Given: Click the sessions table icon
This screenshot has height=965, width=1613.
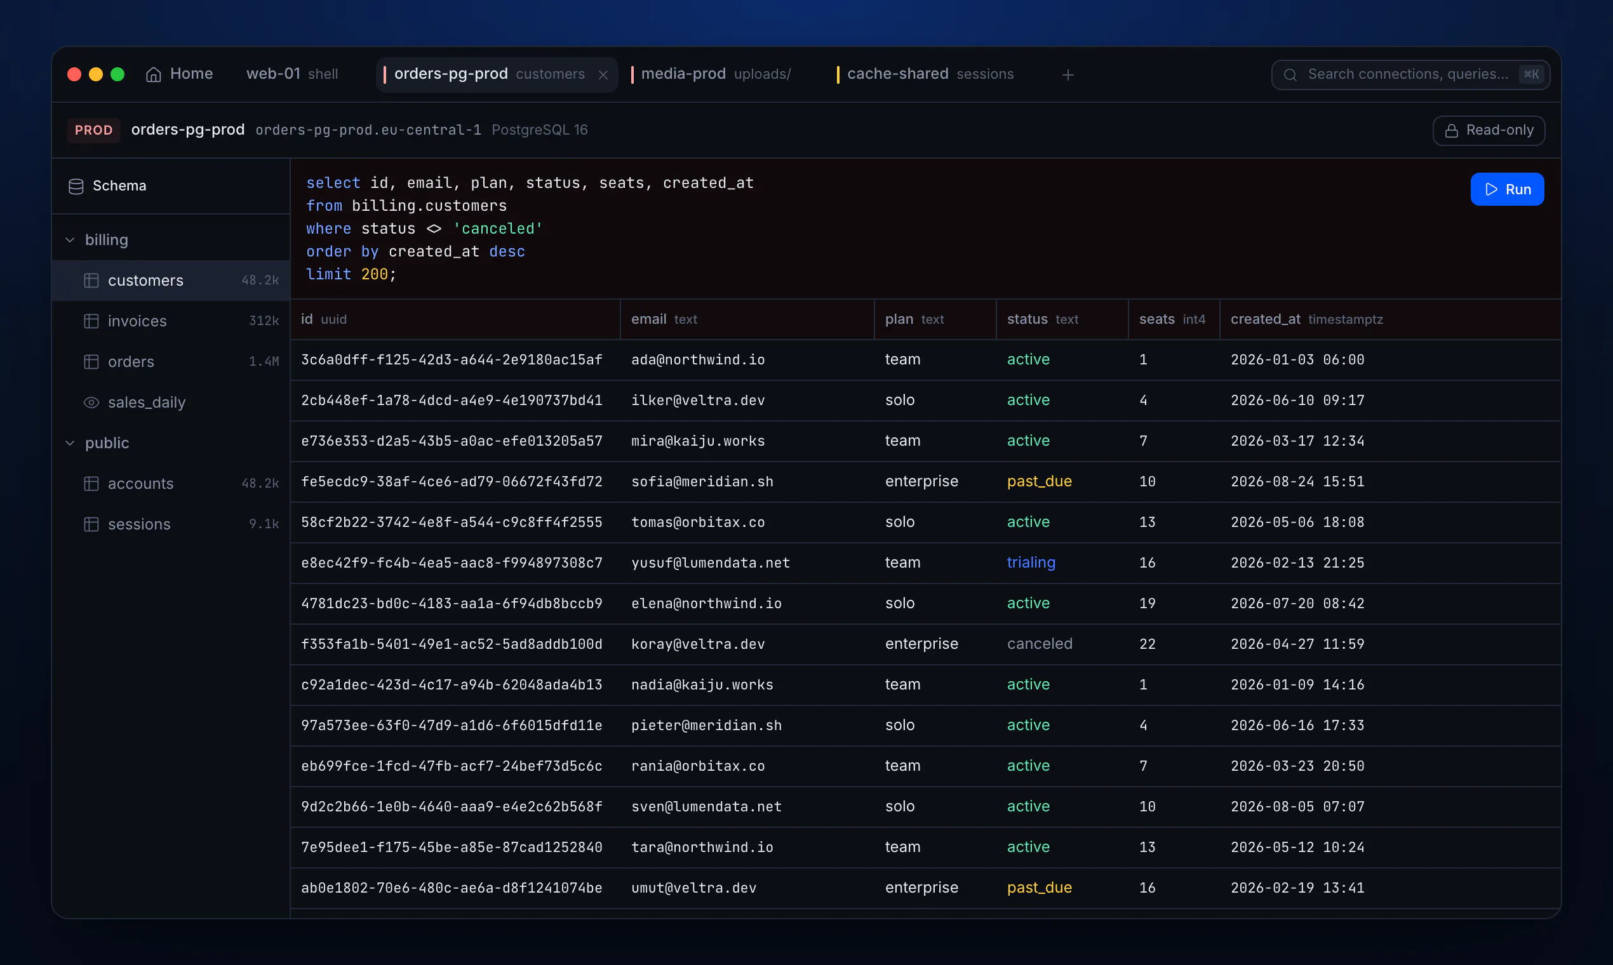Looking at the screenshot, I should tap(91, 524).
